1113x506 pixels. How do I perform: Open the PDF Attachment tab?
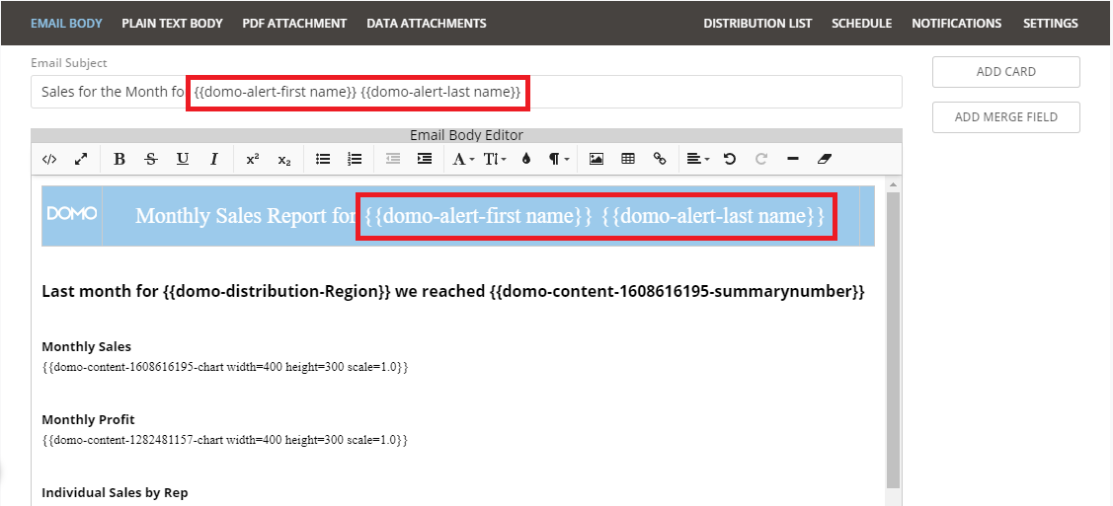294,24
